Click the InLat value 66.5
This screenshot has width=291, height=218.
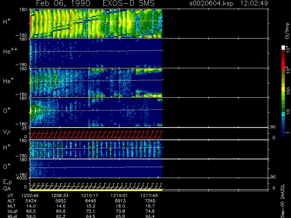31,211
